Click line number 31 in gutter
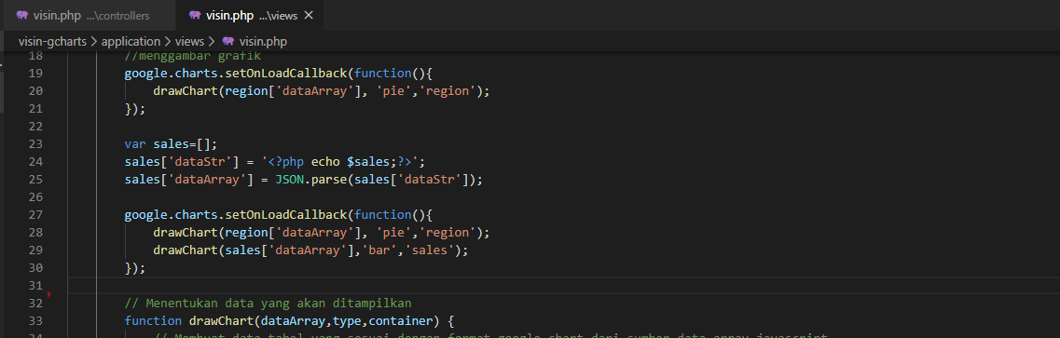The width and height of the screenshot is (1060, 338). pos(36,285)
